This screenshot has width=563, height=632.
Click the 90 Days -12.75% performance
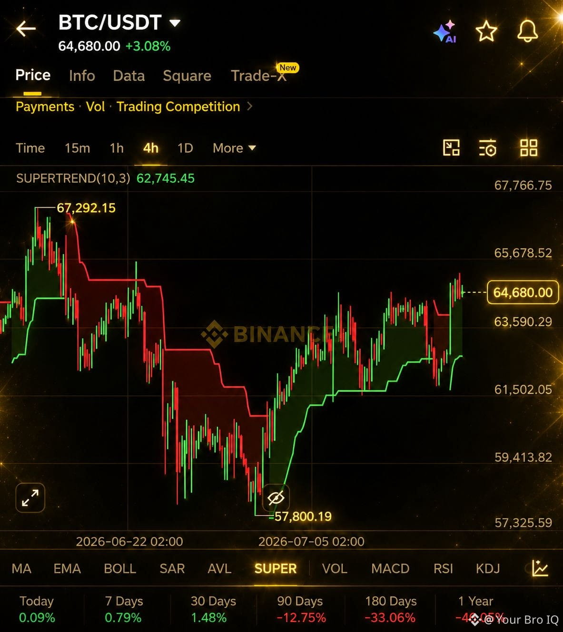point(301,609)
